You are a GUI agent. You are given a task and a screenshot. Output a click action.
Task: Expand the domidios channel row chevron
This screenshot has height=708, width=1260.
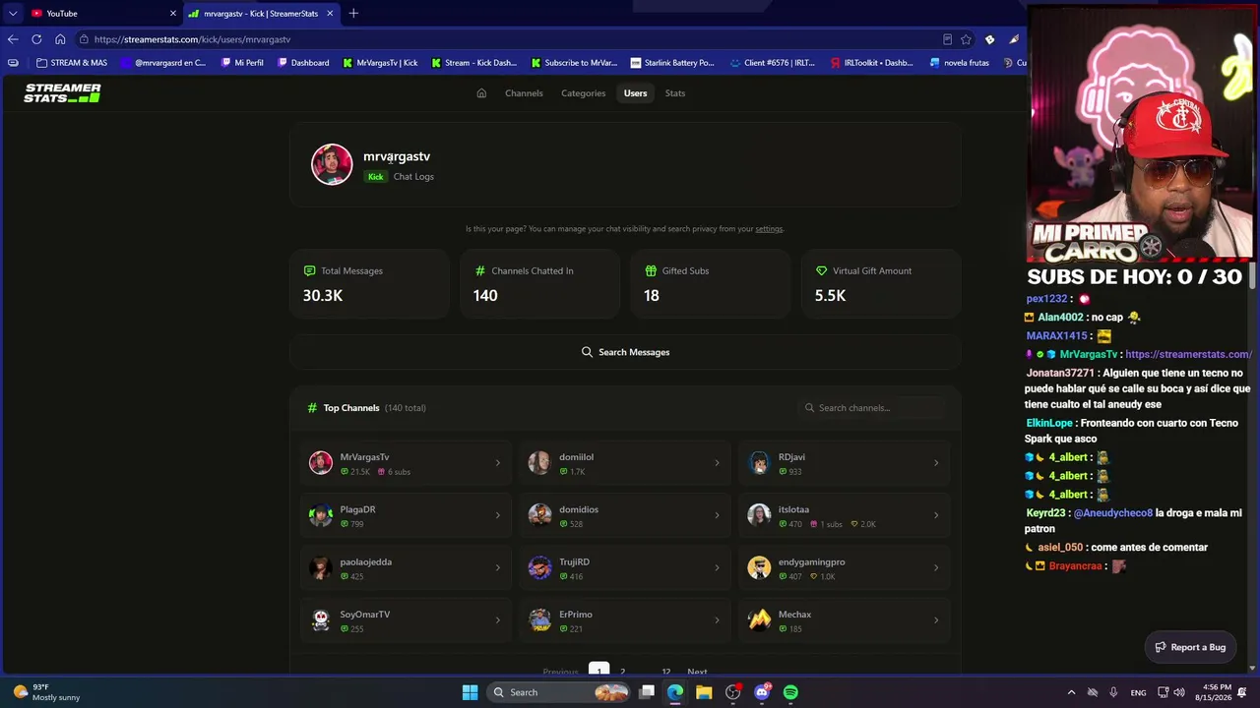click(x=717, y=515)
